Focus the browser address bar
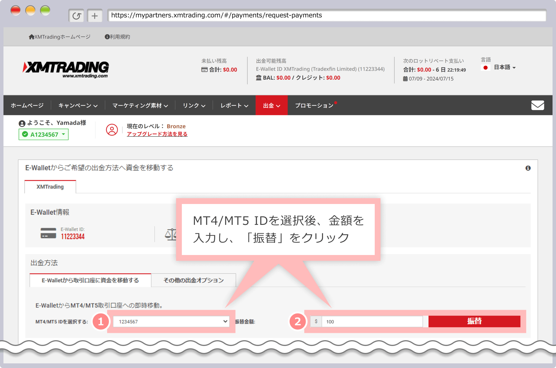This screenshot has width=556, height=368. click(327, 15)
